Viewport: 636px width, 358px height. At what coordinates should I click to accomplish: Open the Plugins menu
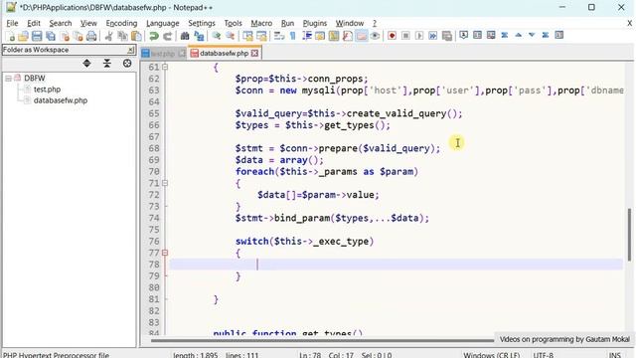point(315,23)
